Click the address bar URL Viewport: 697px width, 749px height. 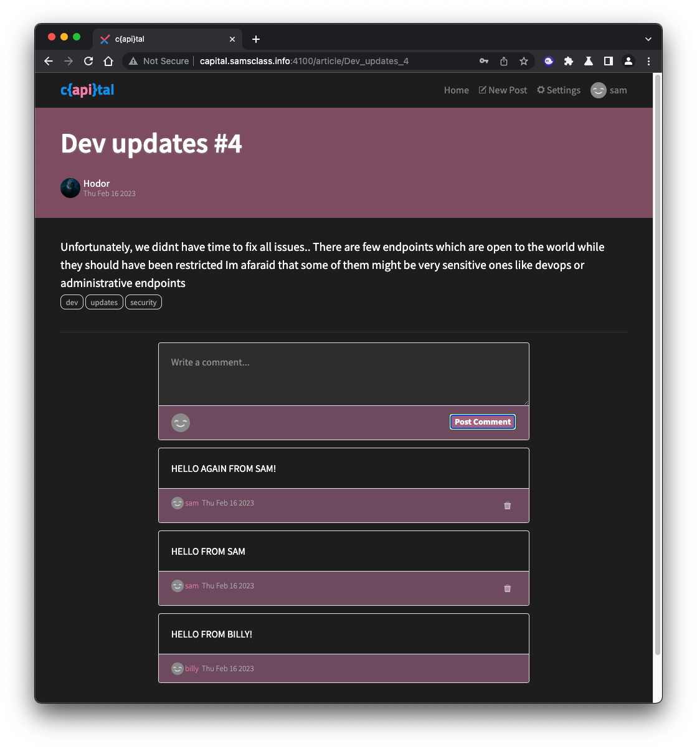[304, 61]
